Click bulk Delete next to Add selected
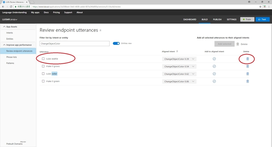The height and width of the screenshot is (147, 272). click(242, 44)
